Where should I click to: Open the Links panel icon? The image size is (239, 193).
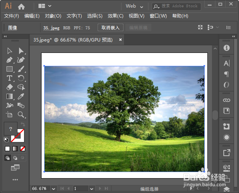tap(226, 100)
